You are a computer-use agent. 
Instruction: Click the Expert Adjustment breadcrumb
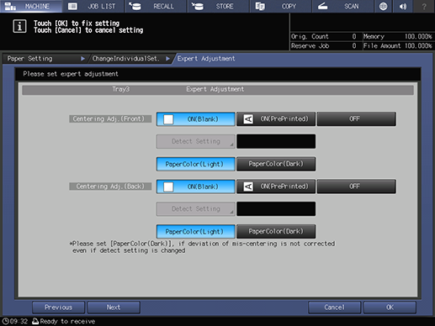tap(206, 59)
